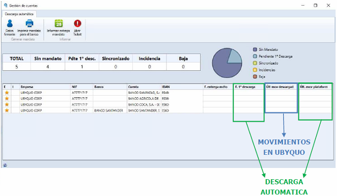
Task: Select the Sin Mandato legend color swatch
Action: (x=255, y=50)
